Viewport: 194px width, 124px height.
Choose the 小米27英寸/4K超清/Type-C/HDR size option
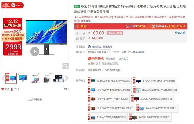110,90
